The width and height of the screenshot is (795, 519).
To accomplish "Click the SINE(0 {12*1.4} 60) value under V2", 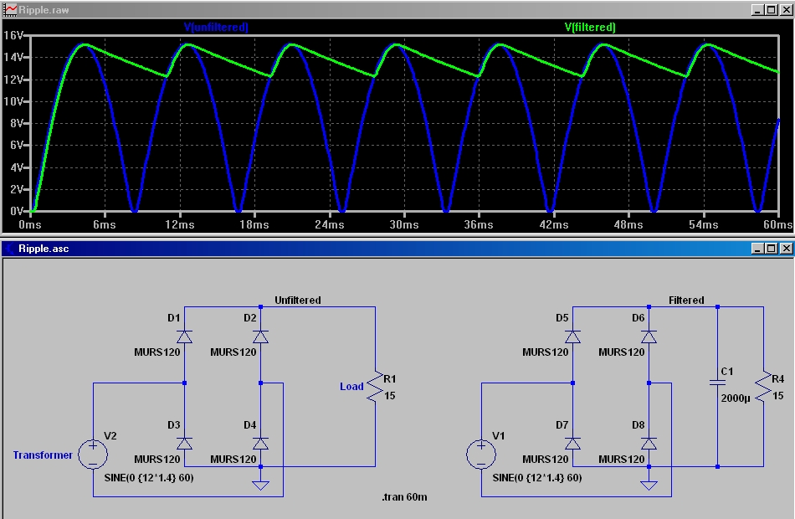I will (149, 478).
